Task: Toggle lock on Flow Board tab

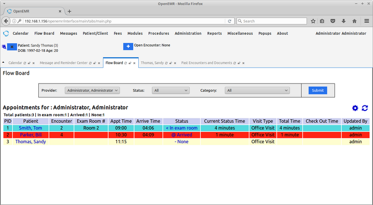Action: 130,63
